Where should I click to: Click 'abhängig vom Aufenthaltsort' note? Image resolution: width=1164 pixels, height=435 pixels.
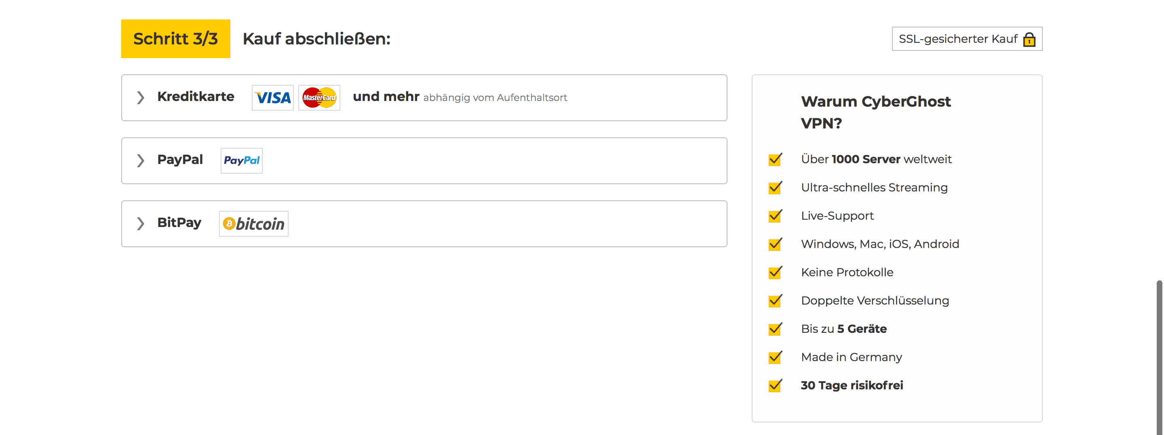coord(495,98)
